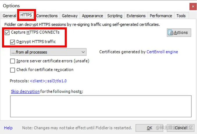Select the HTTPS tab
197x134 pixels.
26,15
